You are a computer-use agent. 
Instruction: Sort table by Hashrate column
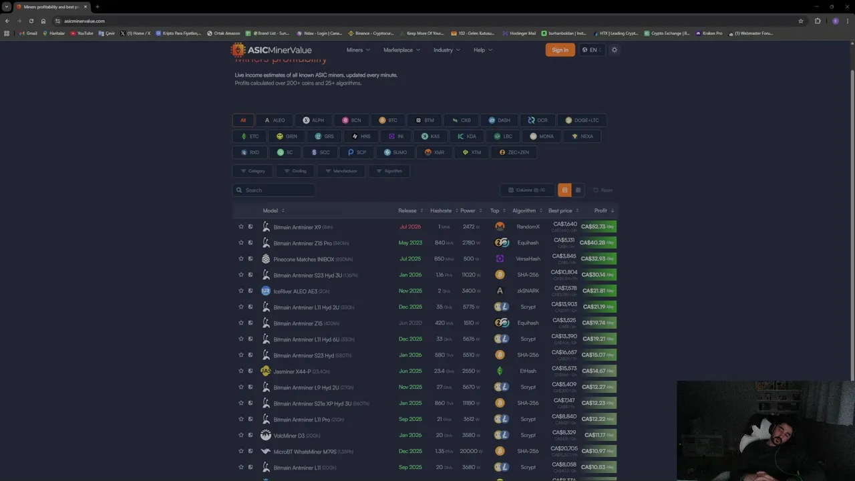(444, 210)
